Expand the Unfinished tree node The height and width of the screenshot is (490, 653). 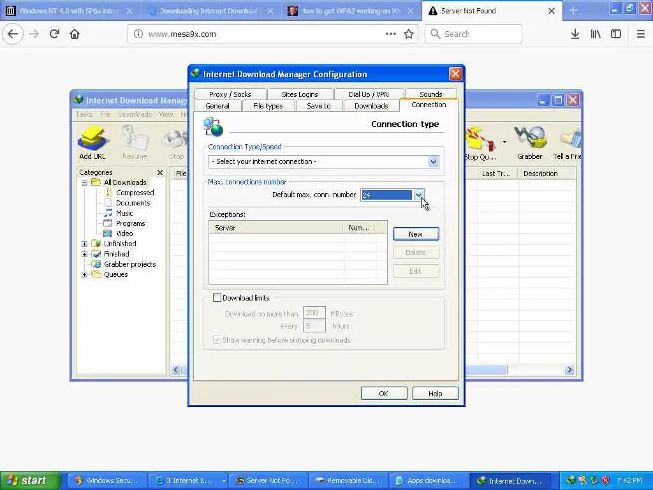(x=85, y=244)
